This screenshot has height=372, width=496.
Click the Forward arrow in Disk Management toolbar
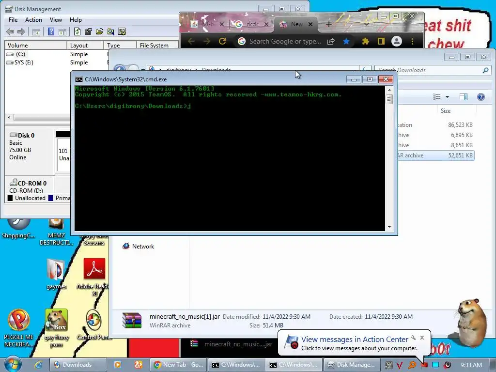pyautogui.click(x=21, y=31)
